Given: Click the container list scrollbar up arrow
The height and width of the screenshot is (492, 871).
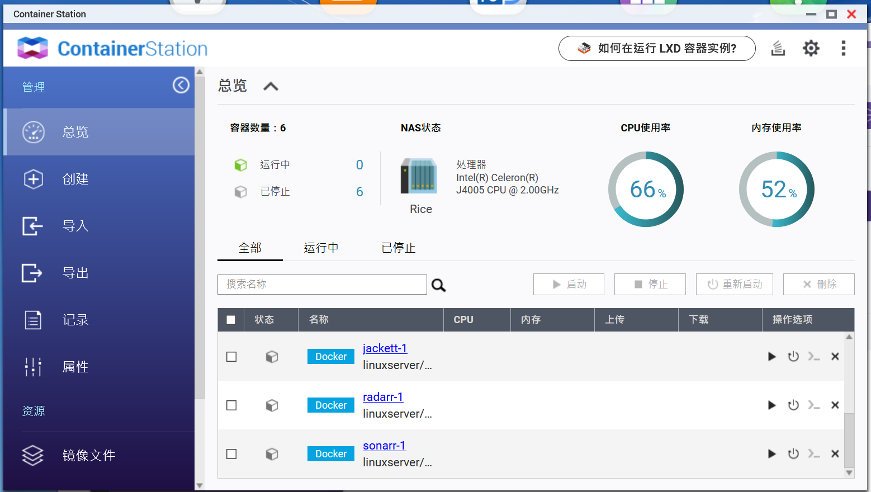Looking at the screenshot, I should [849, 337].
